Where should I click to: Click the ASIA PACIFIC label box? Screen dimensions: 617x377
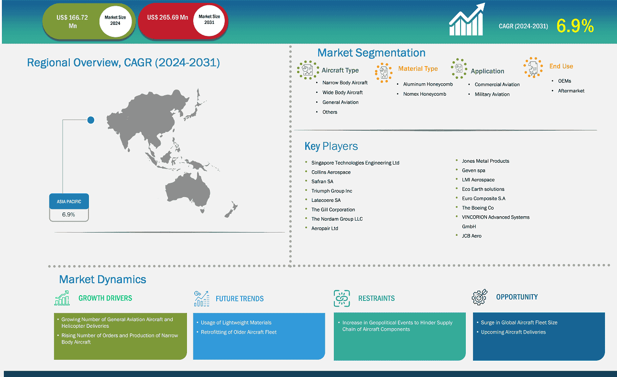click(69, 201)
